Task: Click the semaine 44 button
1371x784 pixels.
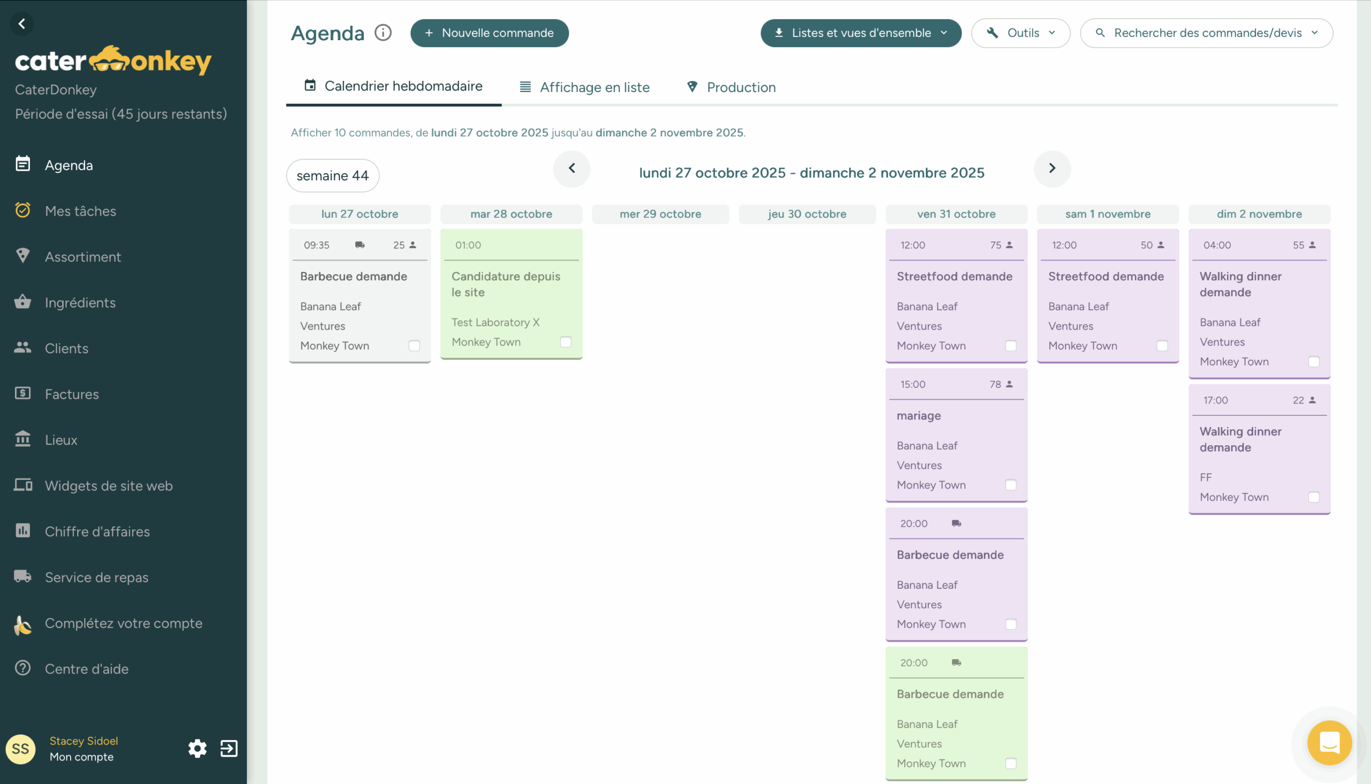Action: (333, 176)
